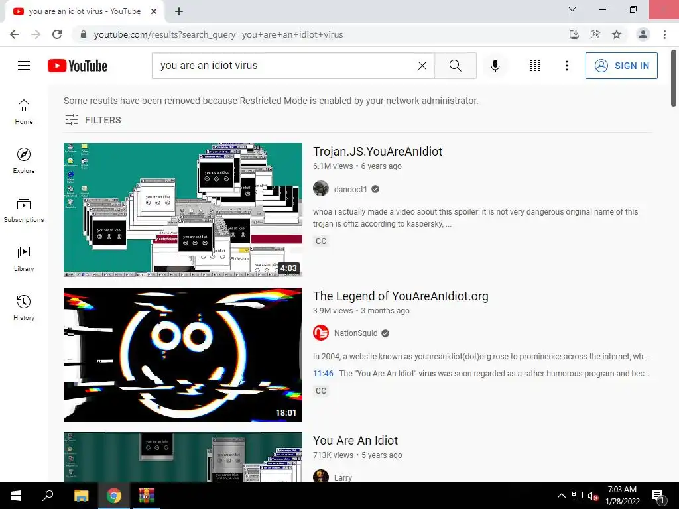Close the YouTube tab
This screenshot has width=679, height=509.
point(154,11)
